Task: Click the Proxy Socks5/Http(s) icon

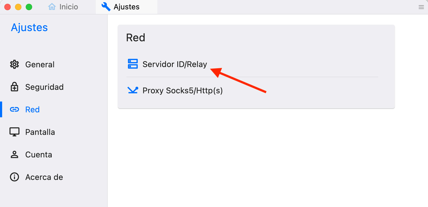Action: coord(133,90)
